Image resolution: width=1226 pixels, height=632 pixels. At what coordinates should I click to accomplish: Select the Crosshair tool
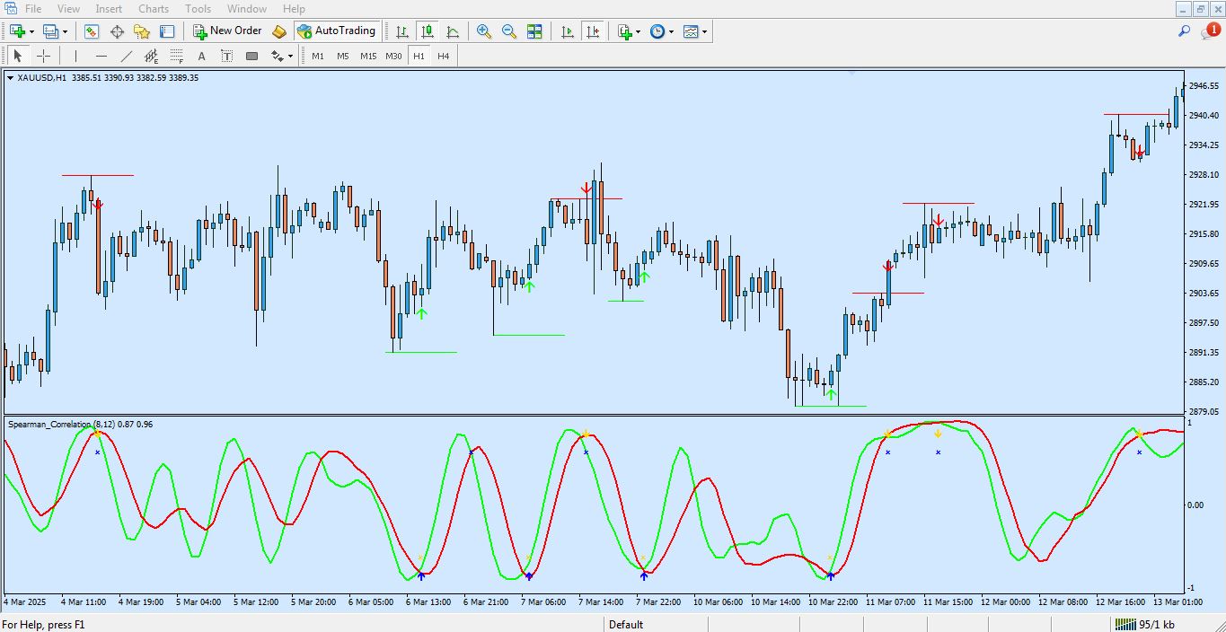(x=43, y=56)
